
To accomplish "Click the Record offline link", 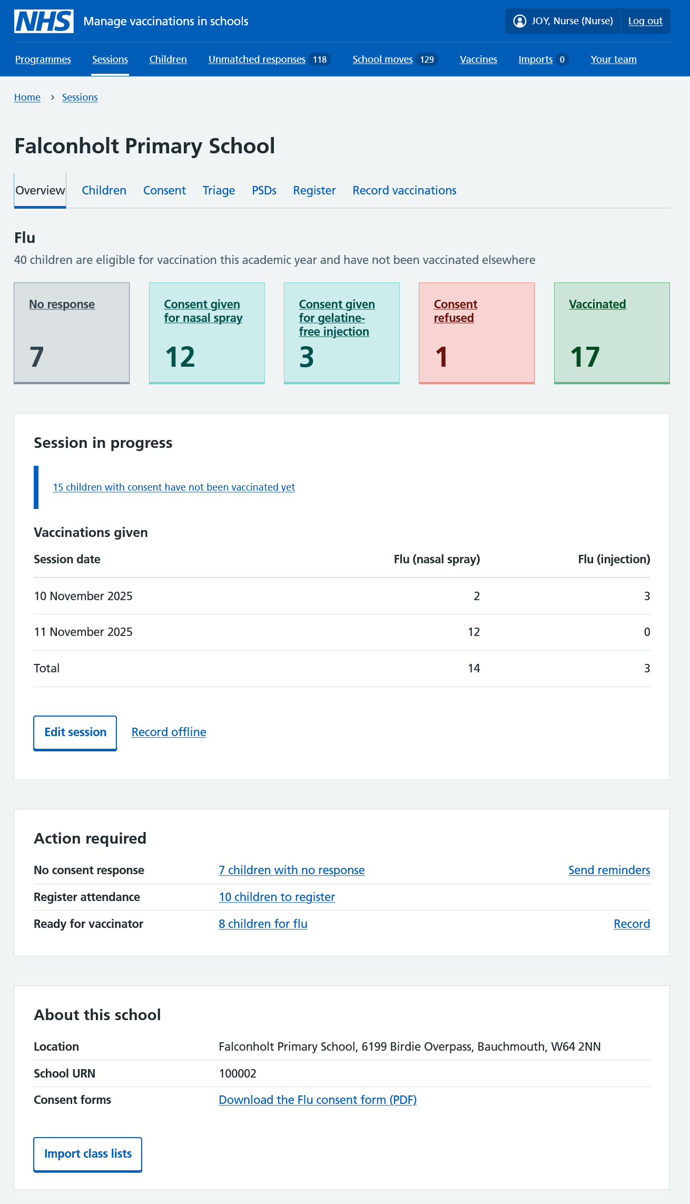I will [169, 732].
